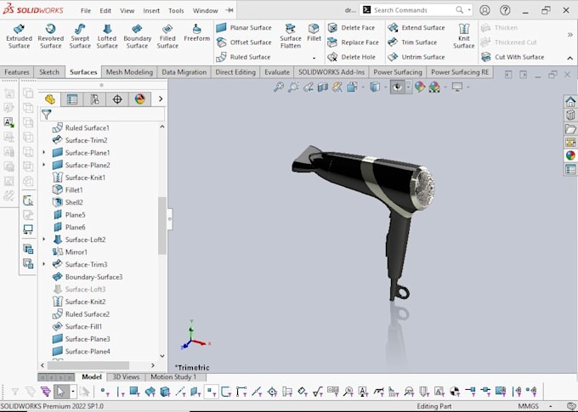
Task: Toggle the selection arrow tool in bottom toolbar
Action: tap(61, 392)
